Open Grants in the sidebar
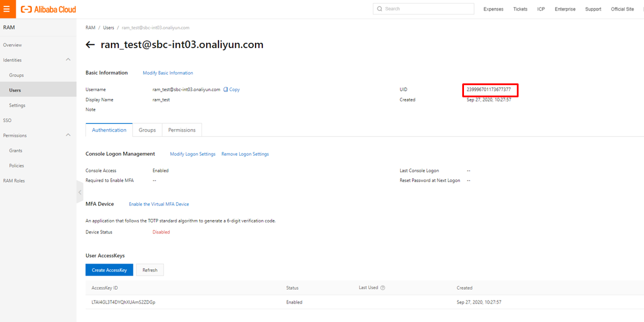Viewport: 644px width, 322px height. [38, 151]
